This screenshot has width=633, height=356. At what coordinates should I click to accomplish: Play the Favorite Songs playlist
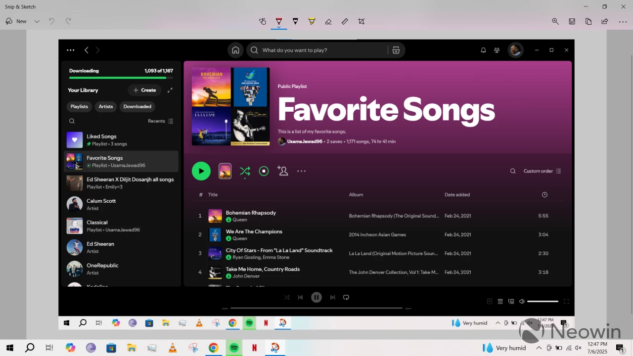click(x=201, y=171)
